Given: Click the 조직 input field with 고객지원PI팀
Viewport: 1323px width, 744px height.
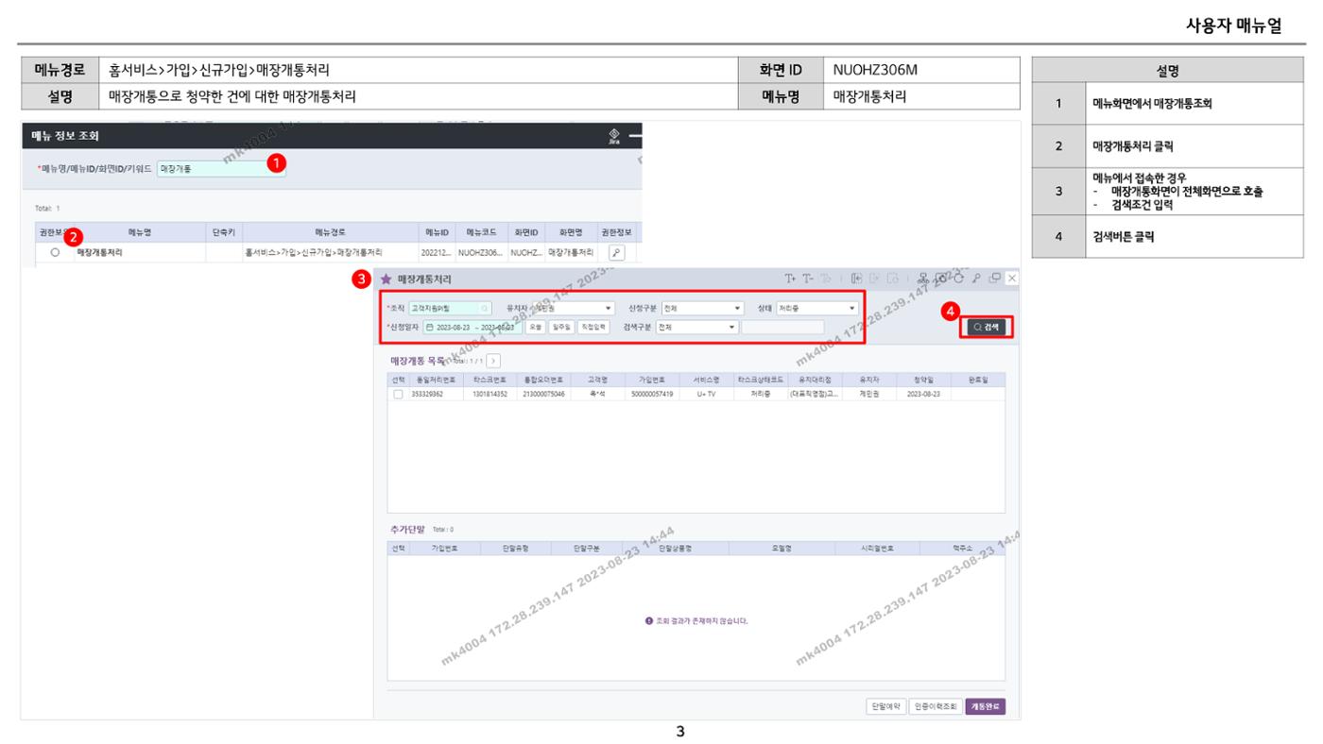Looking at the screenshot, I should 450,308.
